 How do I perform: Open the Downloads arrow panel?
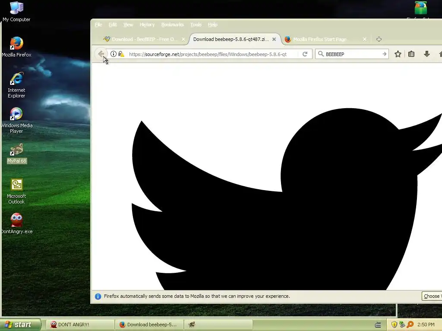point(427,54)
